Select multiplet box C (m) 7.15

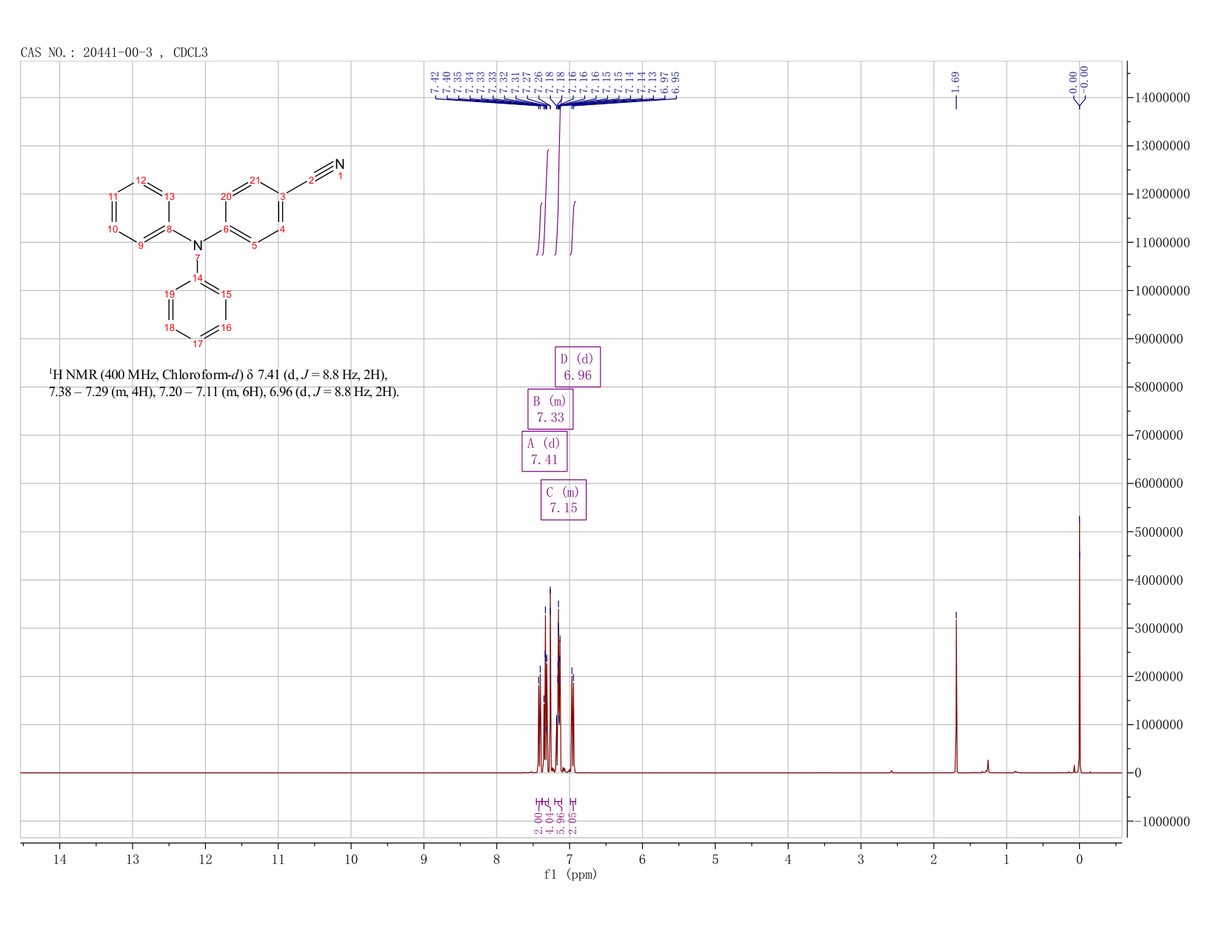click(x=564, y=500)
